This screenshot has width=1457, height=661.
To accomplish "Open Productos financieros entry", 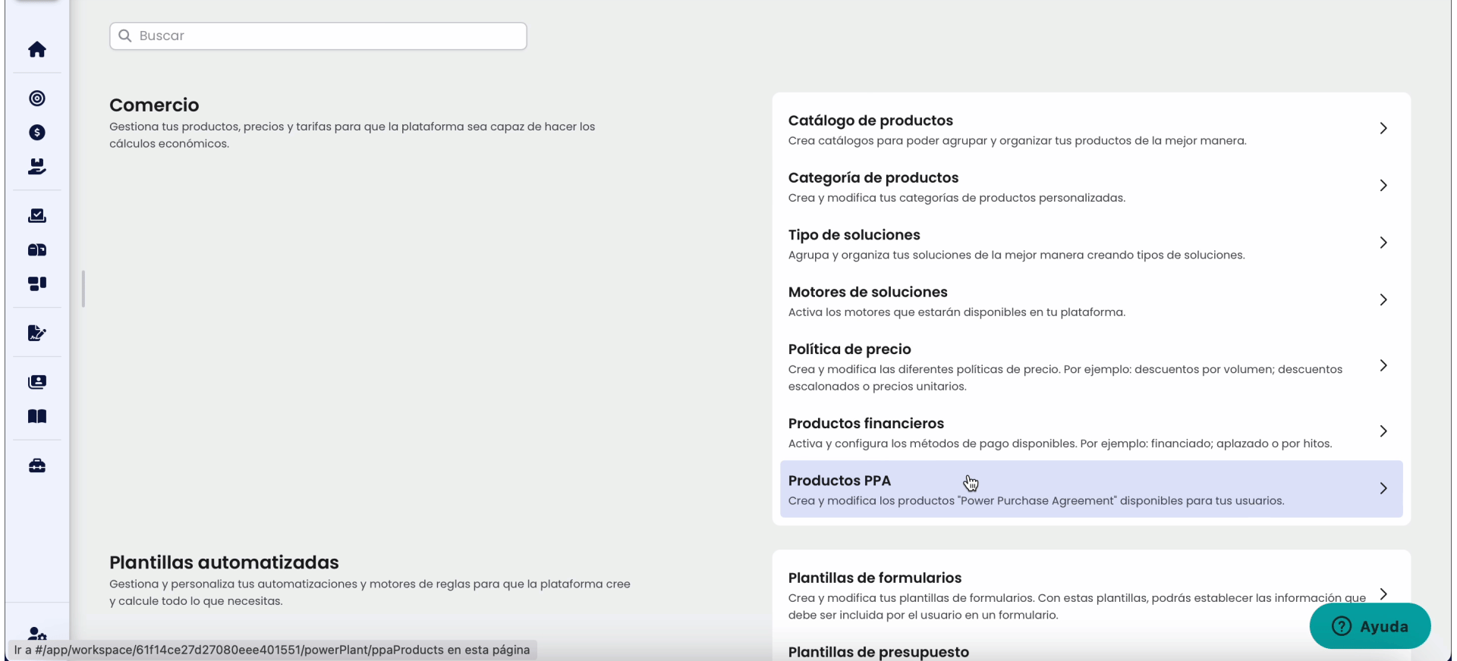I will coord(1091,432).
